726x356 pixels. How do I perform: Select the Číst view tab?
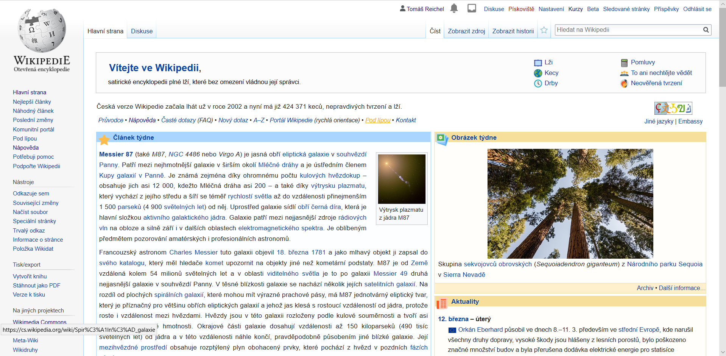[435, 31]
